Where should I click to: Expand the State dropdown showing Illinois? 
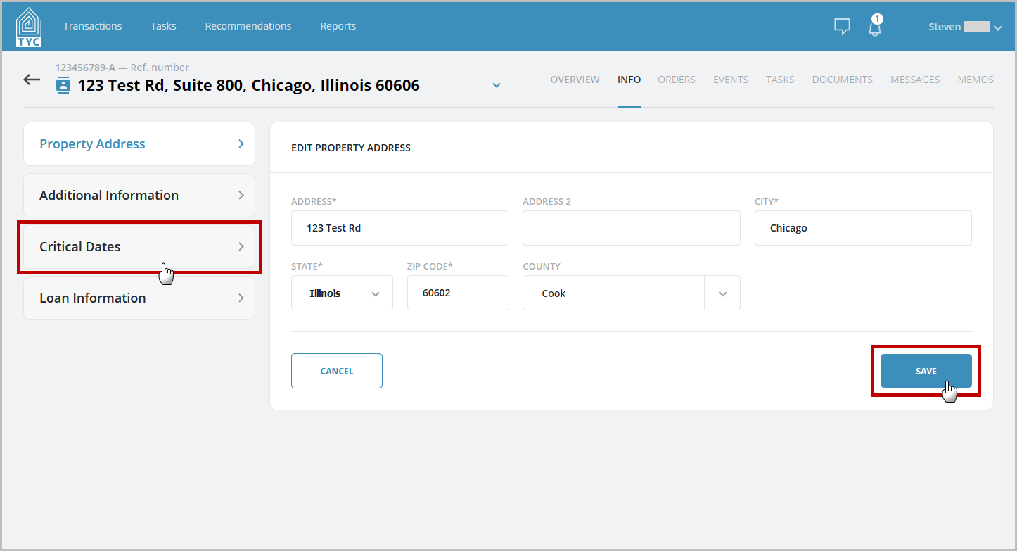click(376, 293)
